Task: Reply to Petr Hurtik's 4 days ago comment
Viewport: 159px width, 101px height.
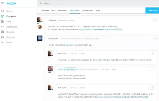Action: [72, 20]
